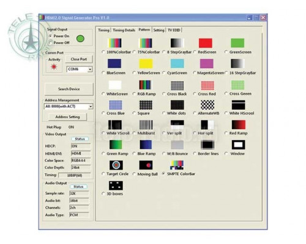Click the White VScroll pattern thumbnail
The width and height of the screenshot is (306, 244).
click(115, 124)
